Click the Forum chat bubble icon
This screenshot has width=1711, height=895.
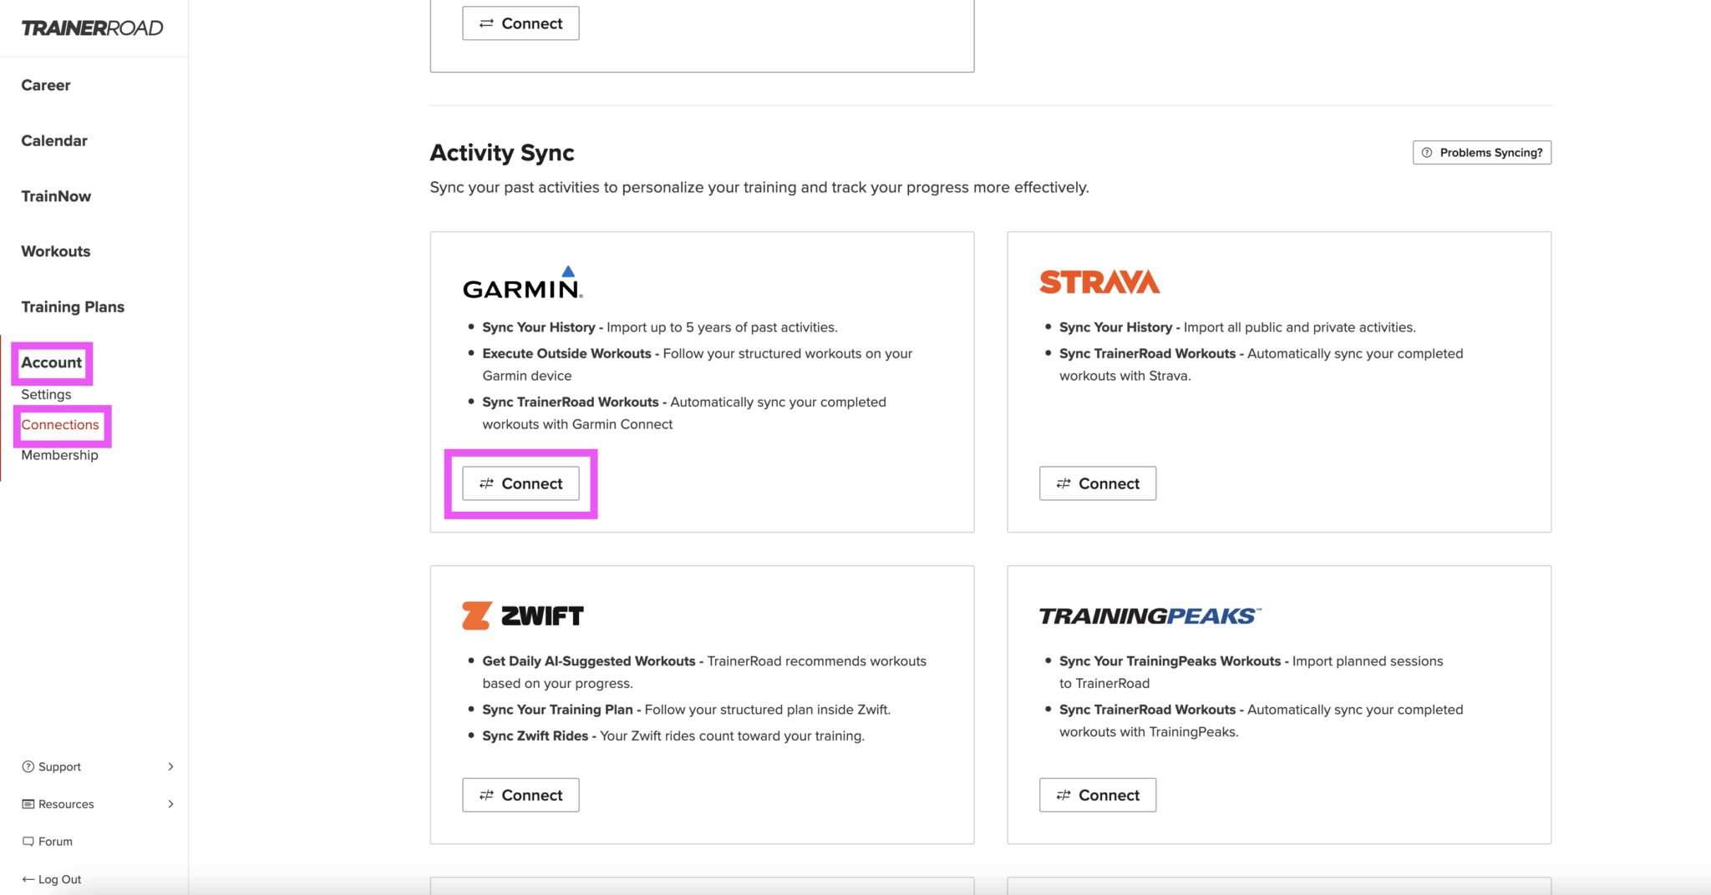(x=28, y=841)
